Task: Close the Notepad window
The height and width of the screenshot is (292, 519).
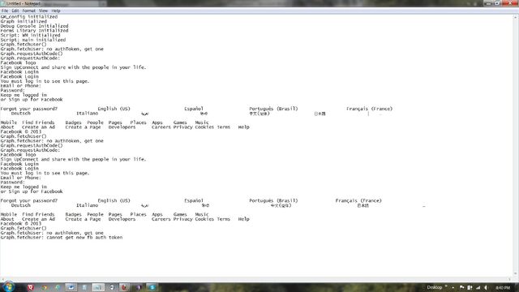Action: click(510, 3)
